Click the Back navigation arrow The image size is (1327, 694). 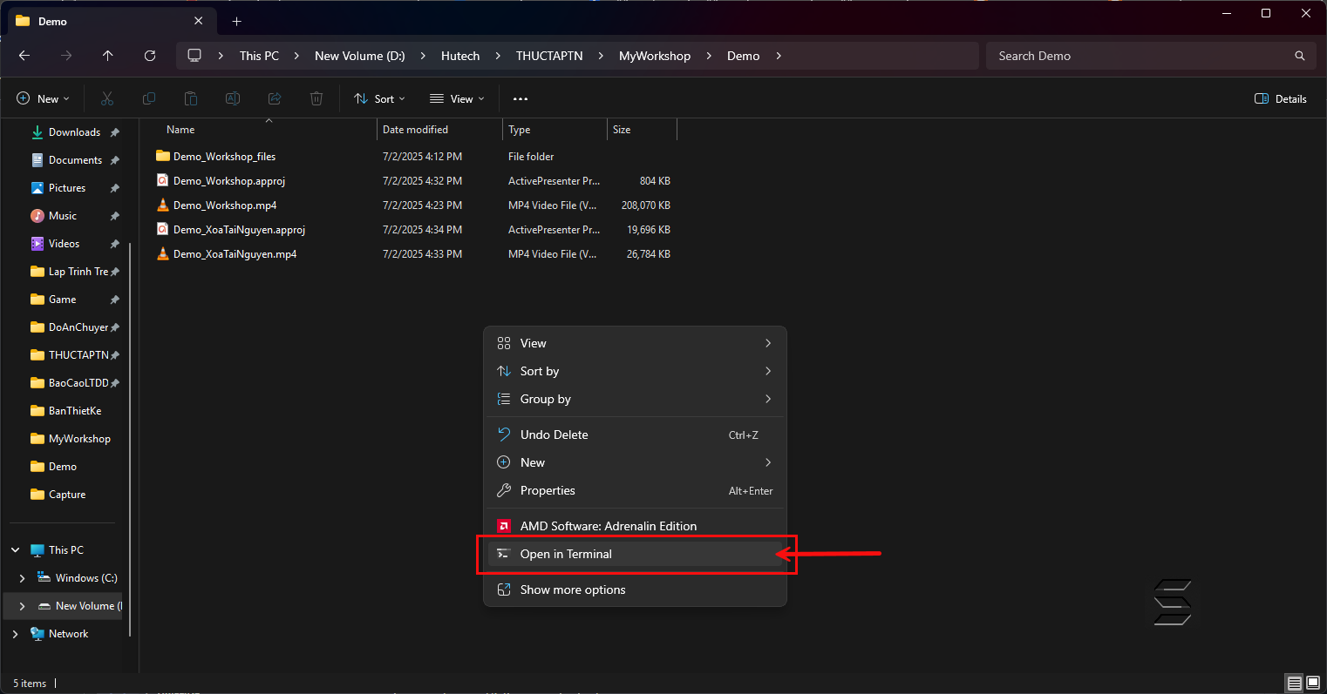tap(24, 56)
